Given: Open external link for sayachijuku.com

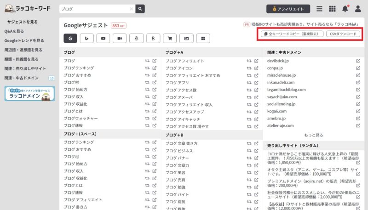Looking at the screenshot, I should [358, 97].
